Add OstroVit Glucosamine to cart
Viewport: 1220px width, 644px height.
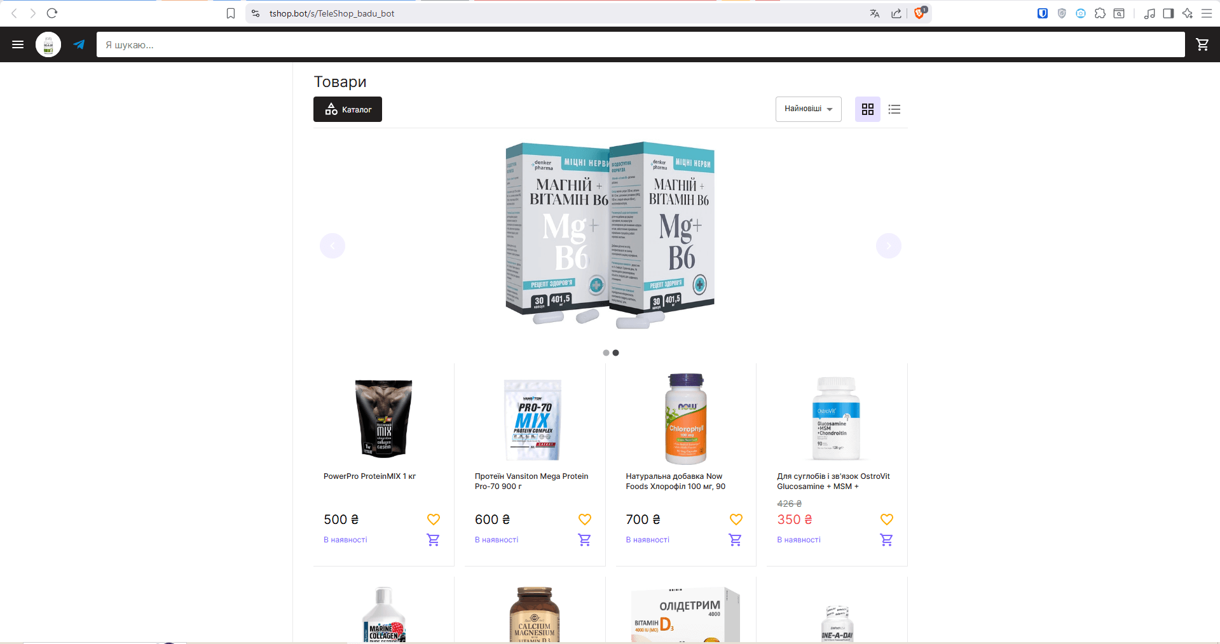pos(886,540)
